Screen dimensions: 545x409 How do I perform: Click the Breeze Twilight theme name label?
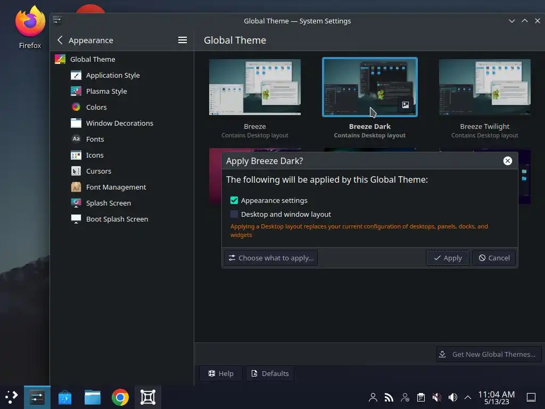484,127
